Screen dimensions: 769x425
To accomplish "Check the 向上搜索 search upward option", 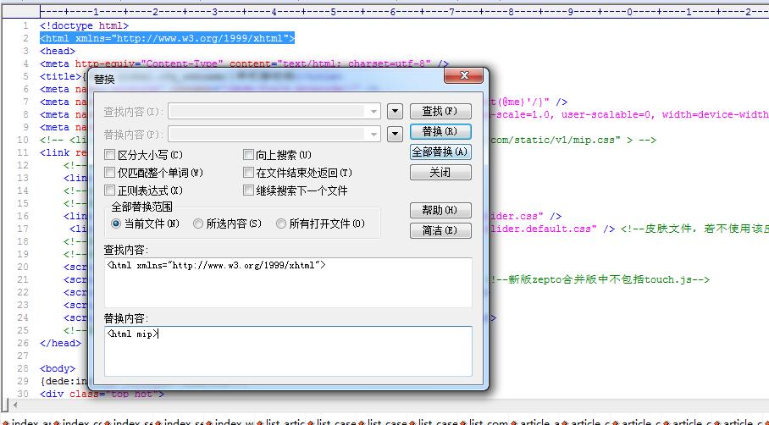I will [x=249, y=155].
